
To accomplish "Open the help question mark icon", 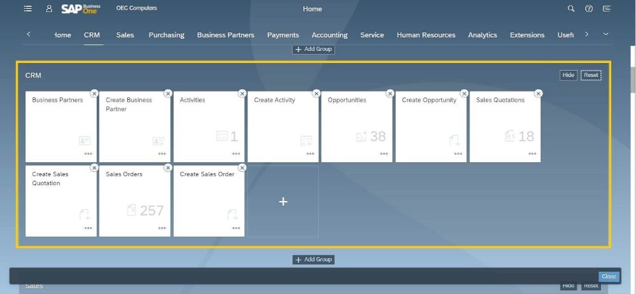I will pyautogui.click(x=589, y=8).
